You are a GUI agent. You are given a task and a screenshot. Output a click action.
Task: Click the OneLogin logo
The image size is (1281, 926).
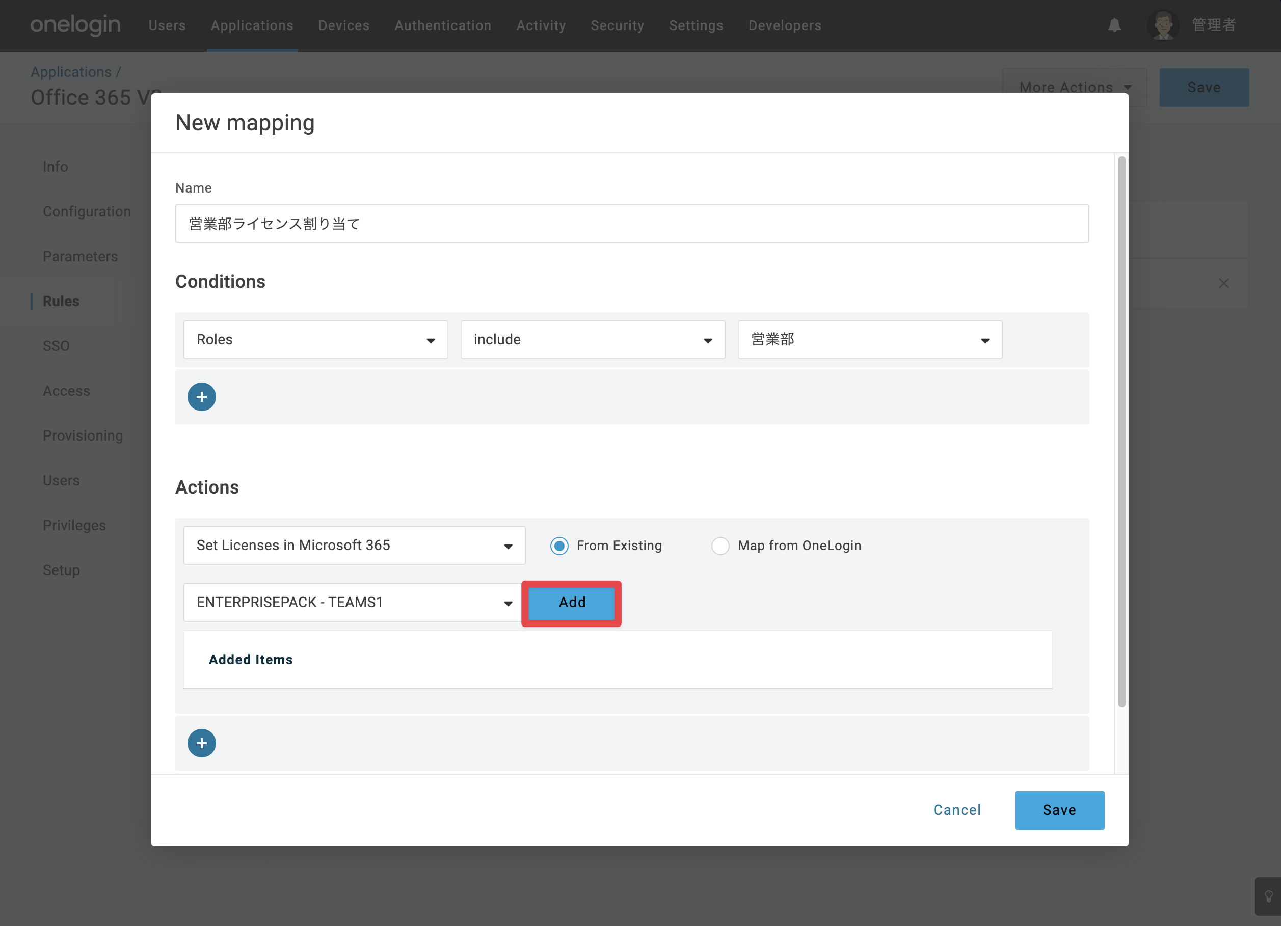(x=75, y=25)
